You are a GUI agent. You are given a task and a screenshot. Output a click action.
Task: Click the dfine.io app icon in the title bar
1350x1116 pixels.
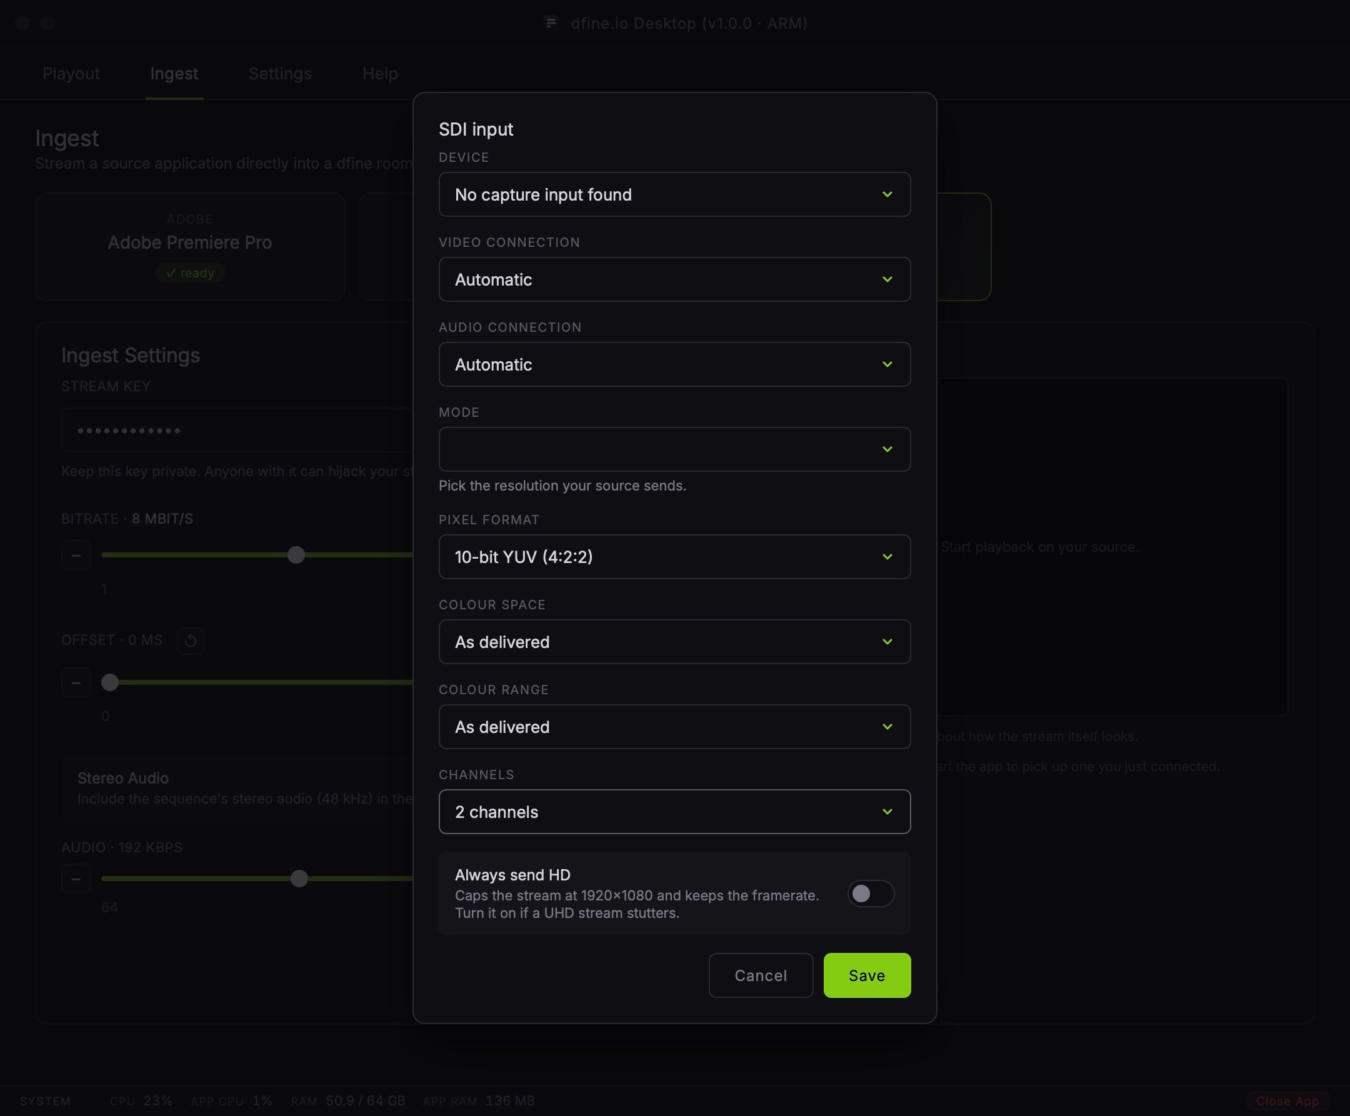tap(551, 23)
